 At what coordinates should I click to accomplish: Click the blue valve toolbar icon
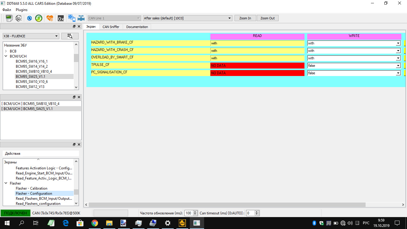(81, 18)
